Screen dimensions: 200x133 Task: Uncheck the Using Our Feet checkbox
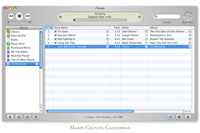(x=55, y=43)
